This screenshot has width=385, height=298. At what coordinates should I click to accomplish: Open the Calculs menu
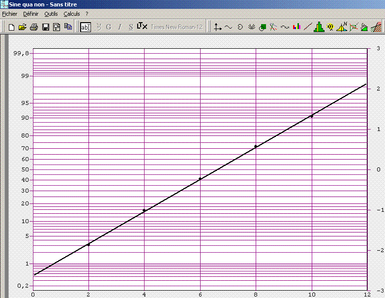coord(71,14)
